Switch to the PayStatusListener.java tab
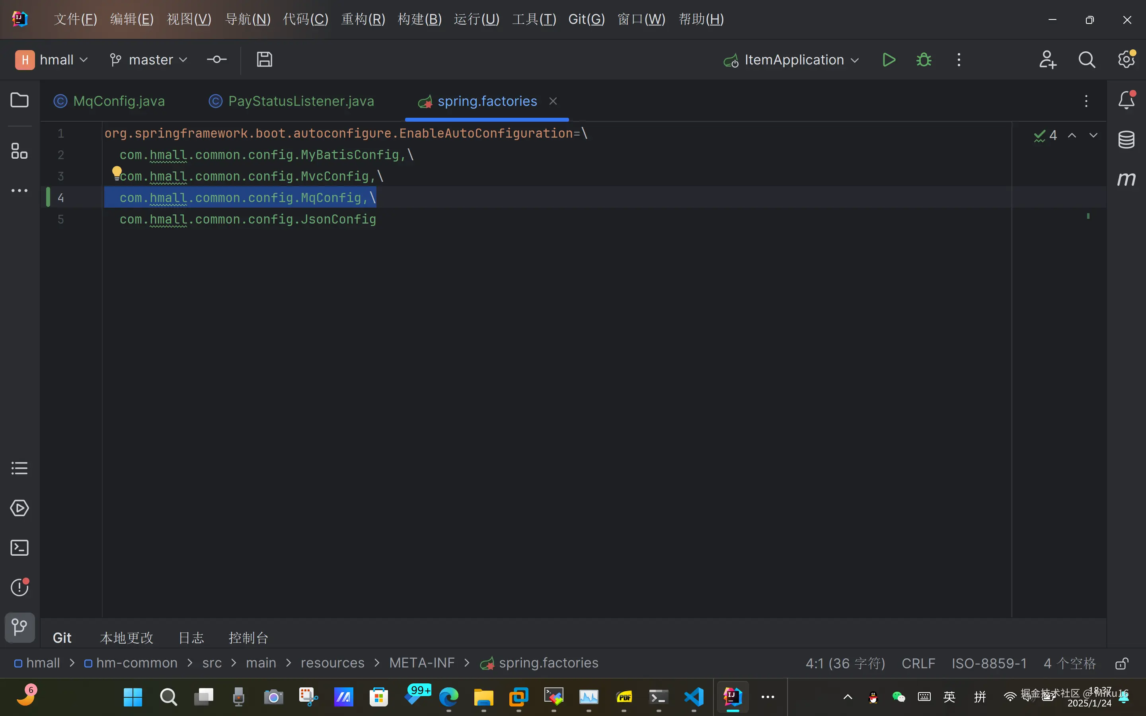 pos(300,101)
